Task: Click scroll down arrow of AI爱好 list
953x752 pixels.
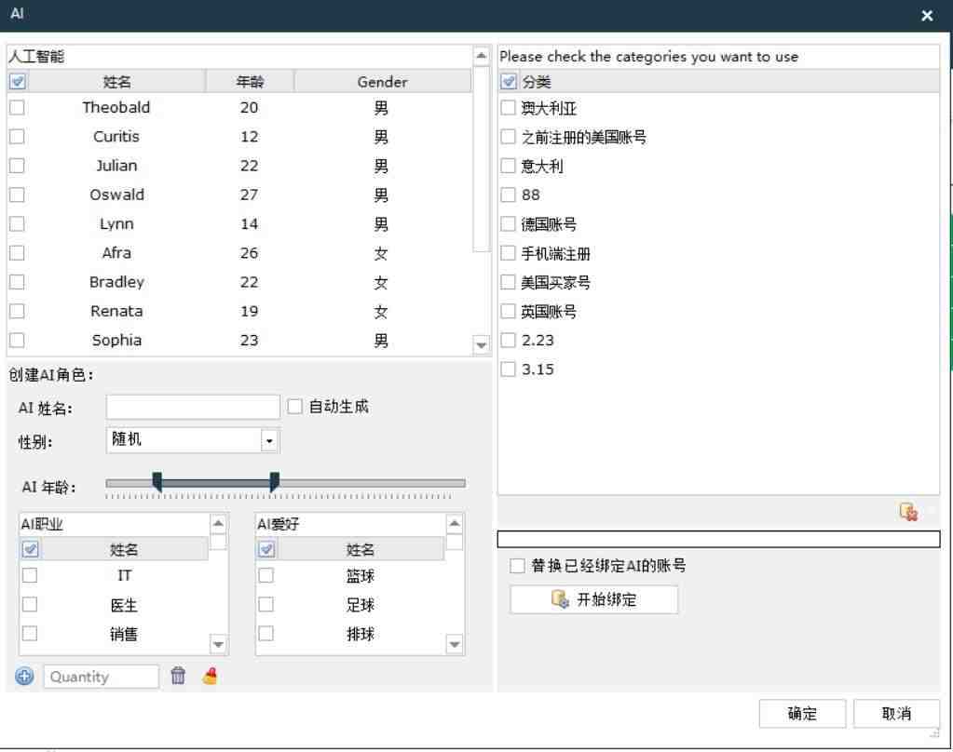Action: coord(454,644)
